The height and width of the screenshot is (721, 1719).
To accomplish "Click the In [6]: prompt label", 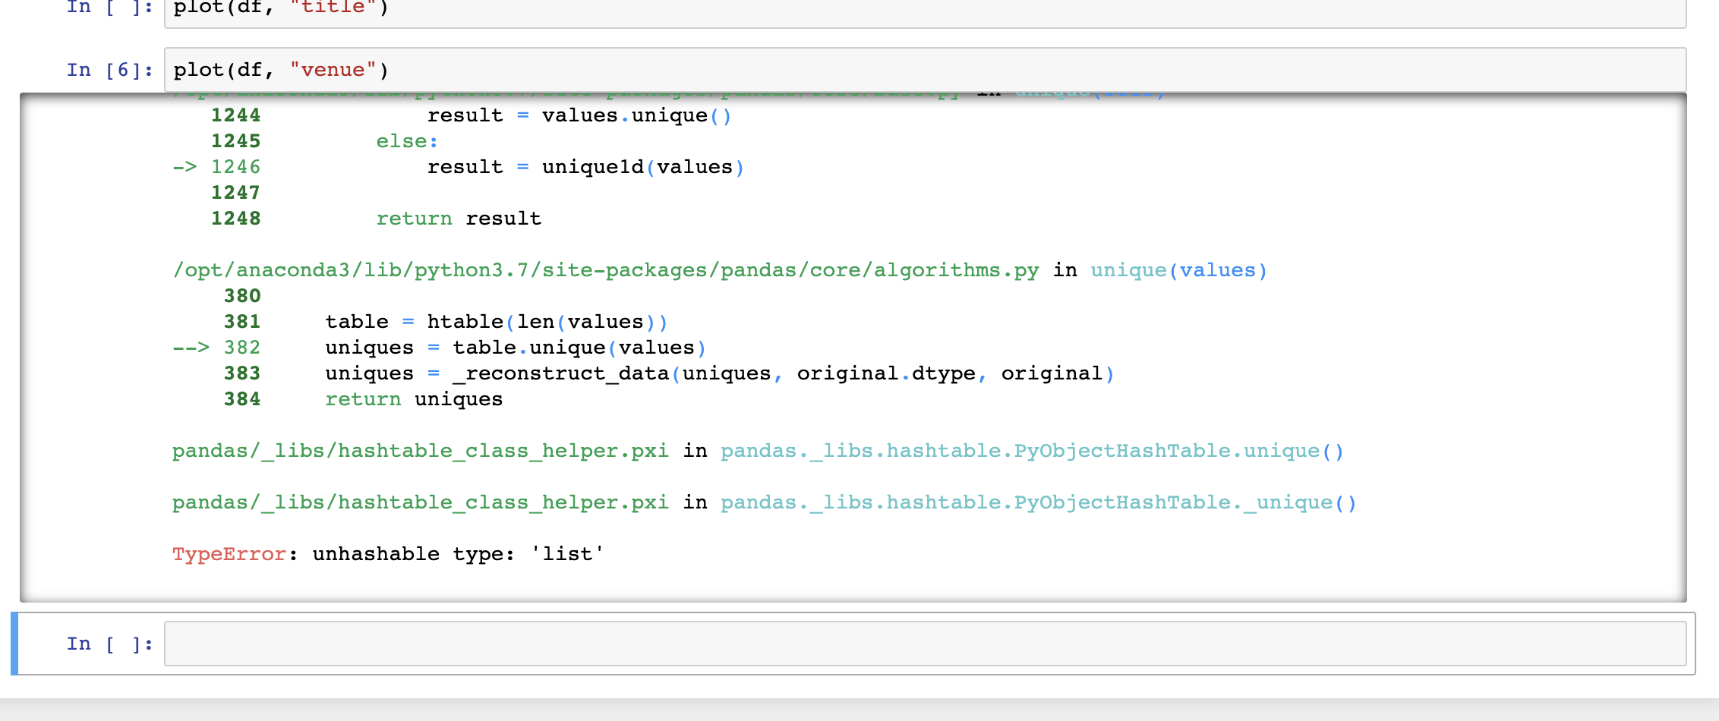I will coord(109,70).
